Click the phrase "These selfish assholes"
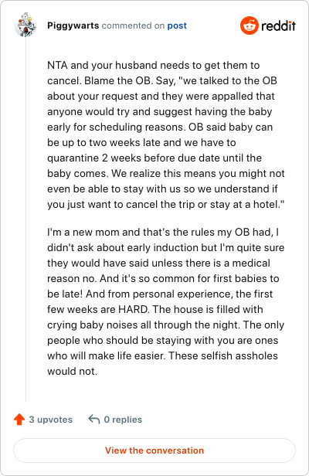Image resolution: width=309 pixels, height=476 pixels. [223, 355]
